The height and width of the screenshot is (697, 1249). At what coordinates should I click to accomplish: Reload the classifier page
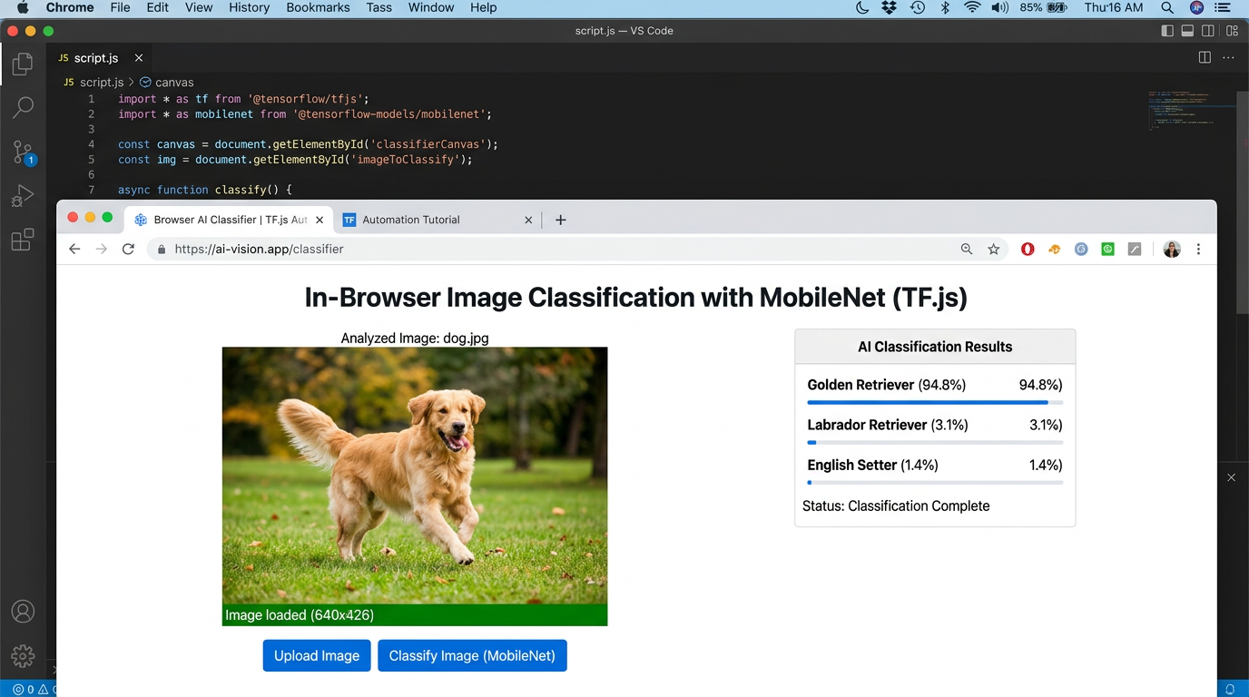tap(128, 249)
